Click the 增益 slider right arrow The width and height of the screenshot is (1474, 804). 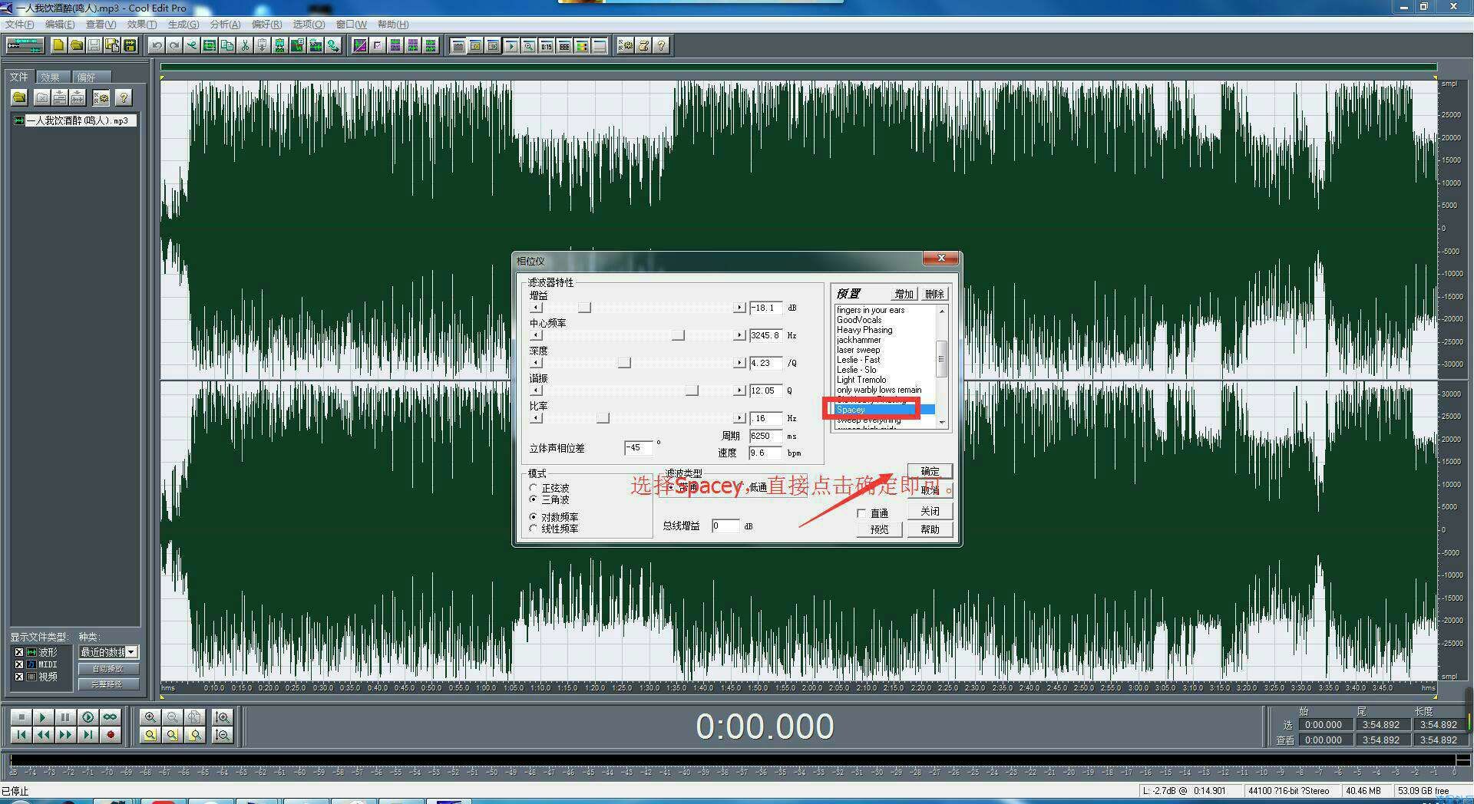739,308
